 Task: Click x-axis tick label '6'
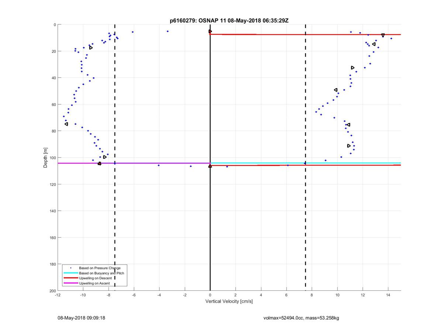[x=286, y=295]
